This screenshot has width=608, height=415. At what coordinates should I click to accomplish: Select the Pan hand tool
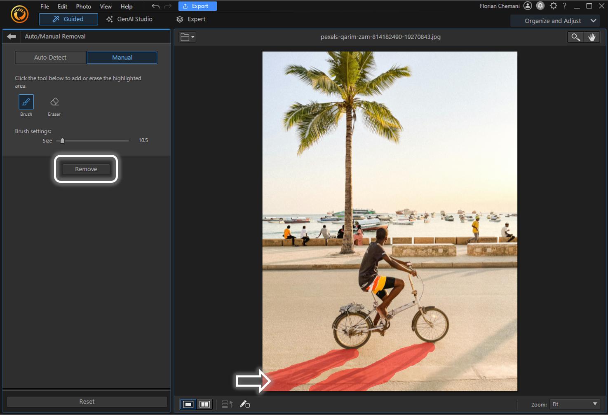[592, 37]
